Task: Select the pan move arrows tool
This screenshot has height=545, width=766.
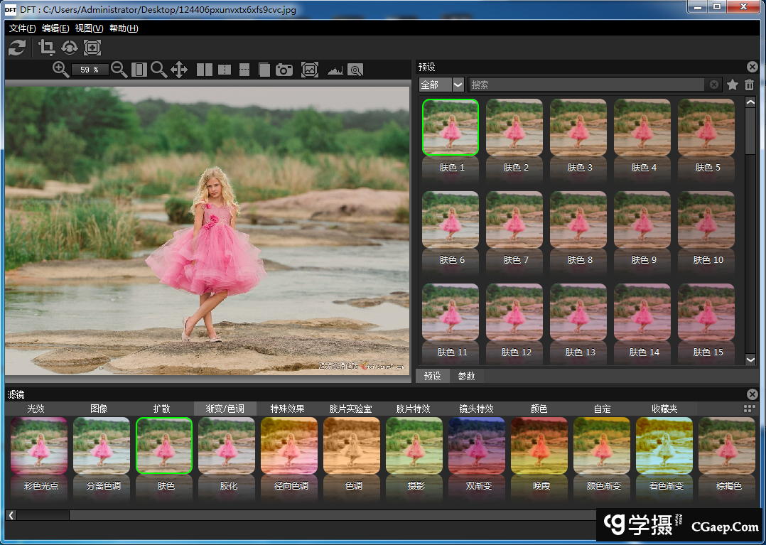Action: (179, 69)
